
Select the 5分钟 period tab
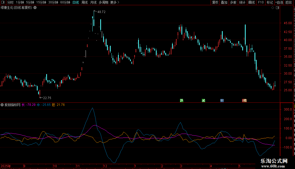(x=30, y=2)
